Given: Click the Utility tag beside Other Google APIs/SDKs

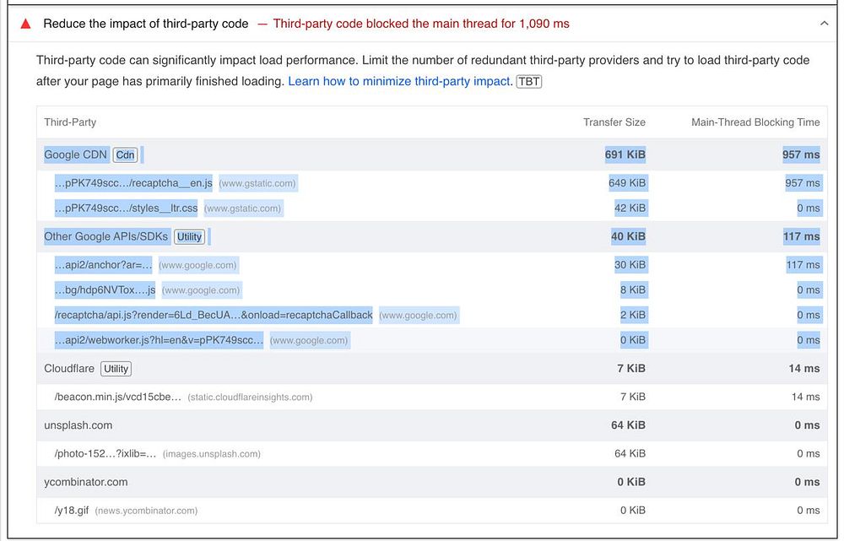Looking at the screenshot, I should 189,236.
